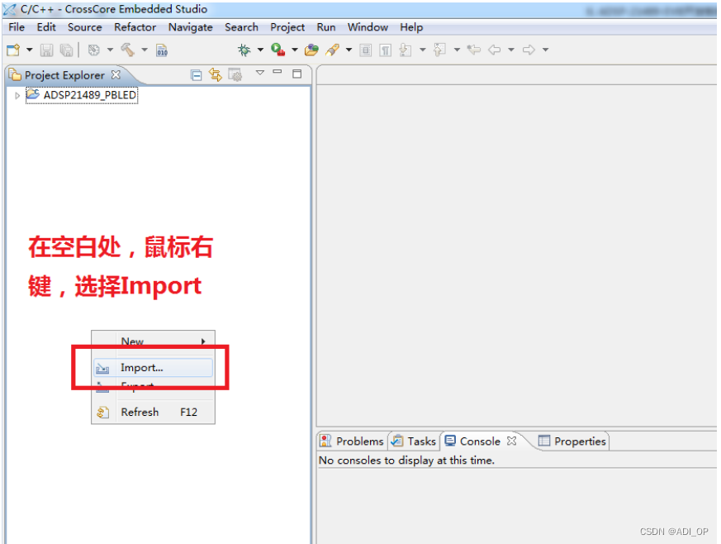Screen dimensions: 721x544
Task: Open the Edit menu
Action: click(x=46, y=27)
